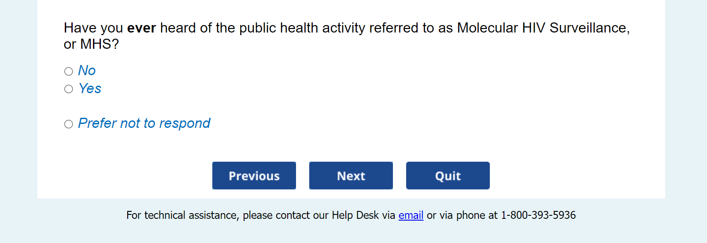This screenshot has height=243, width=707.
Task: Click the "or via phone at" footer text
Action: pos(462,215)
